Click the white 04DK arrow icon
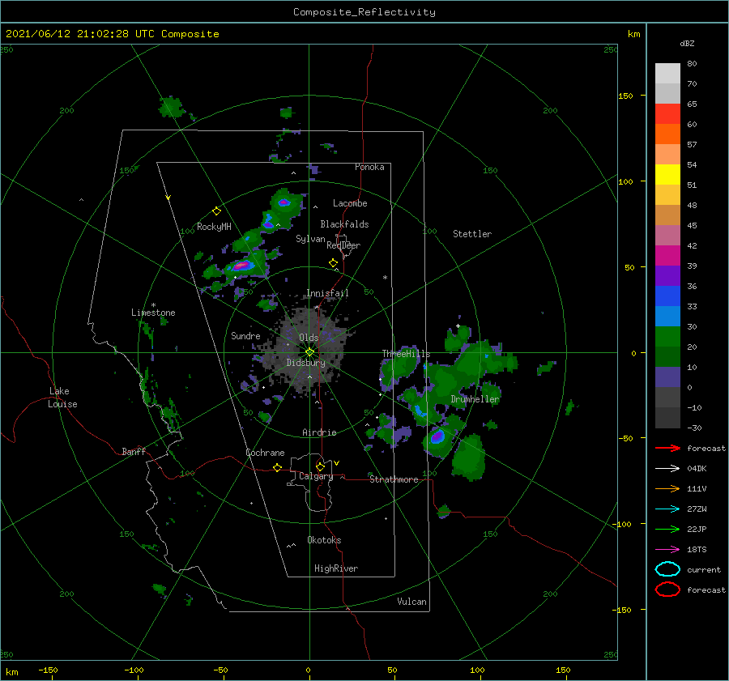 [x=667, y=468]
